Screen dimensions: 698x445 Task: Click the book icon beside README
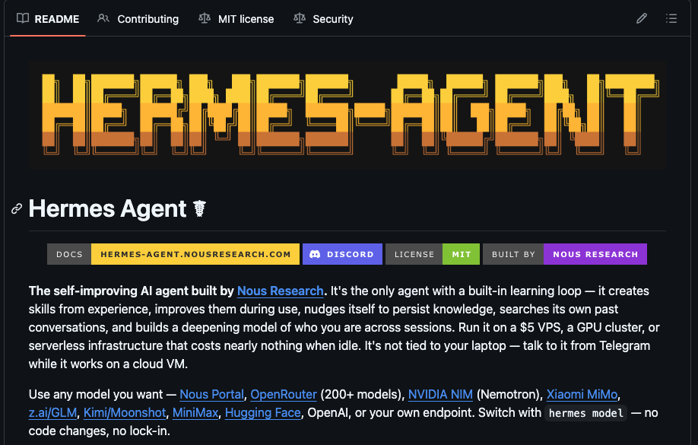pos(23,18)
